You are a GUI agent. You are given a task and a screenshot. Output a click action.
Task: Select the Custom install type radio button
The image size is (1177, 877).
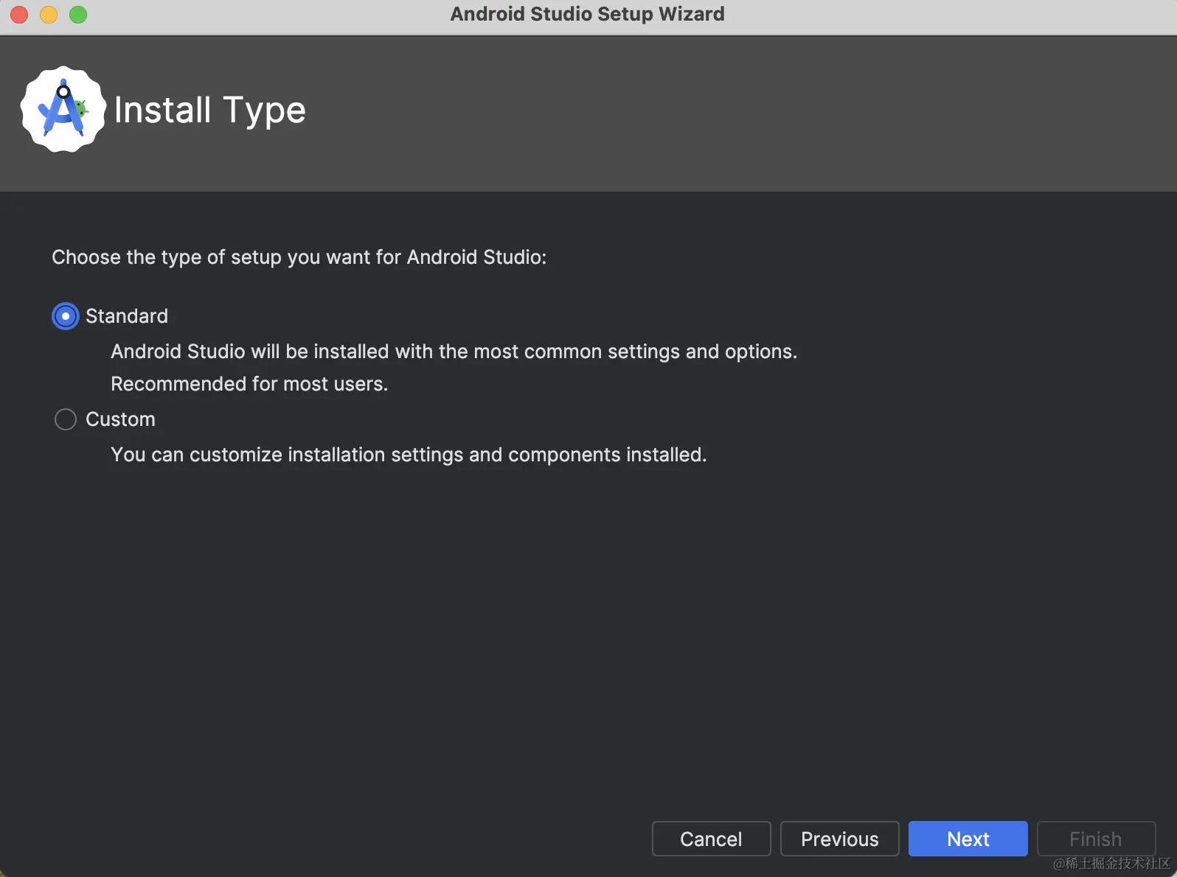(66, 419)
